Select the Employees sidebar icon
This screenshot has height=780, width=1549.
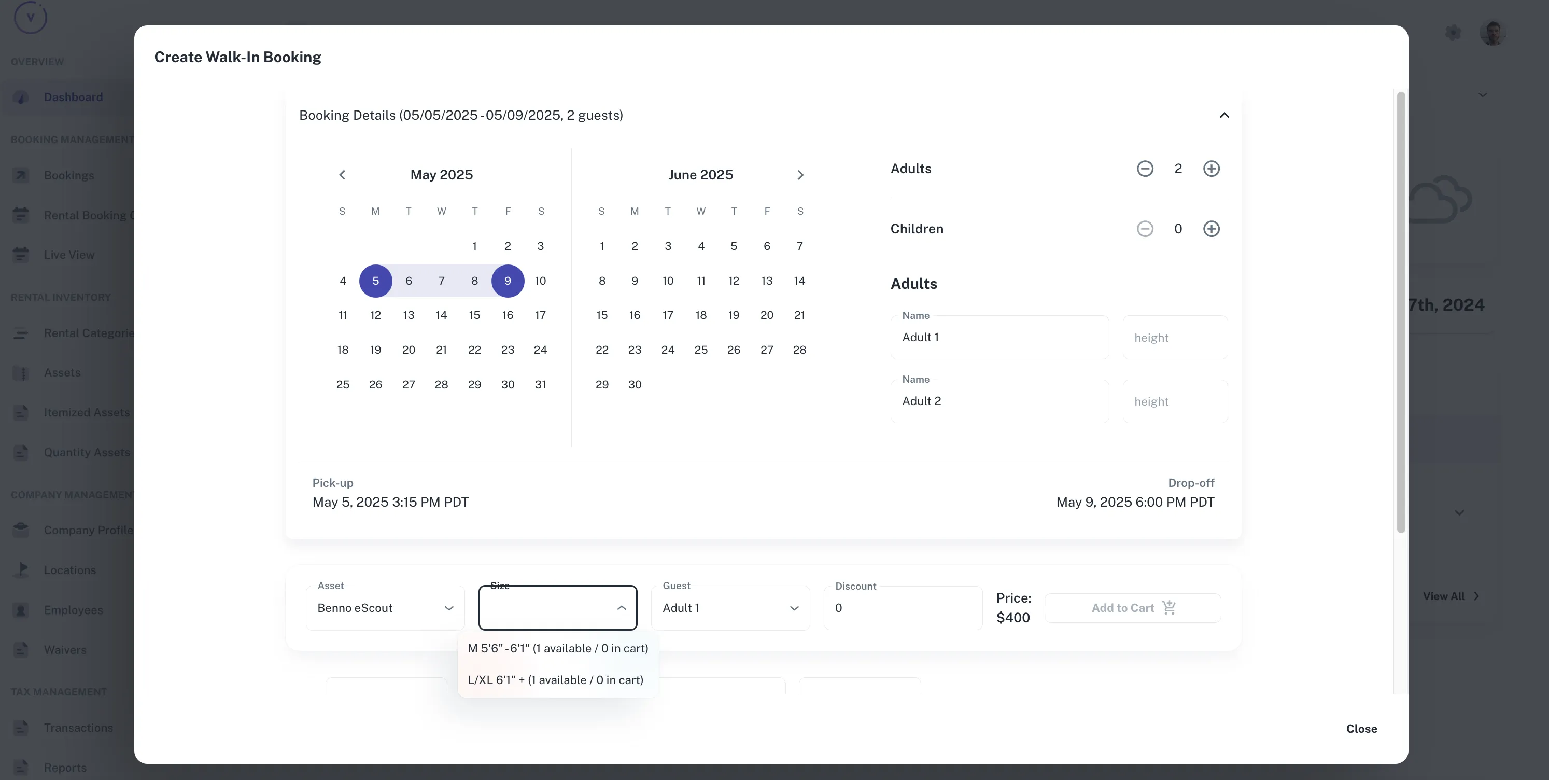22,610
